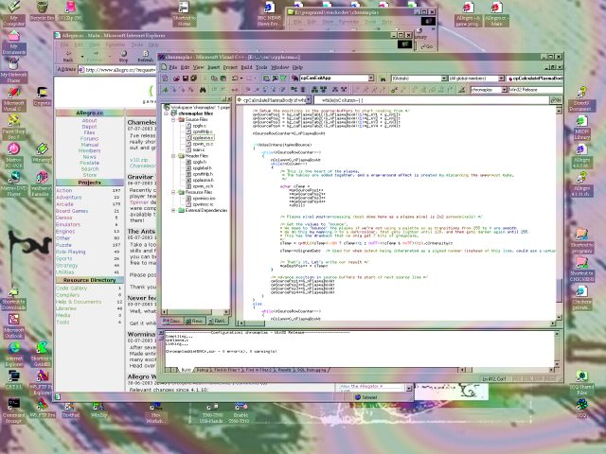
Task: Open the Command Prompt desktop icon
Action: click(x=13, y=410)
